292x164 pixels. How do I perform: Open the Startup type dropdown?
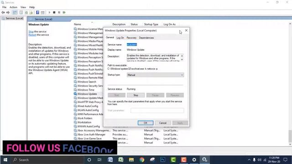[x=155, y=75]
